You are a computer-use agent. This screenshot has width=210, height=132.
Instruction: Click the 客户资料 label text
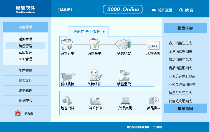tap(96, 108)
